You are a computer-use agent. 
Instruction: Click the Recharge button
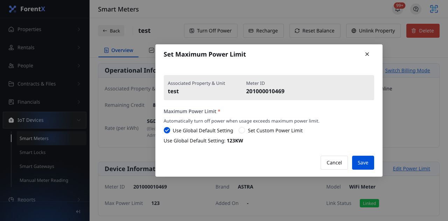coord(264,31)
